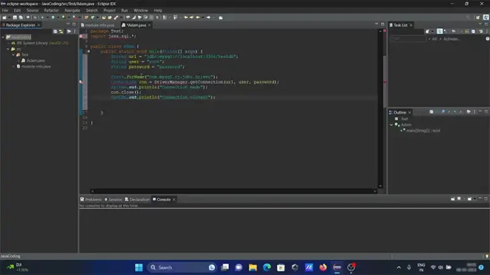490x275 pixels.
Task: Click the green Run button in toolbar
Action: [53, 17]
